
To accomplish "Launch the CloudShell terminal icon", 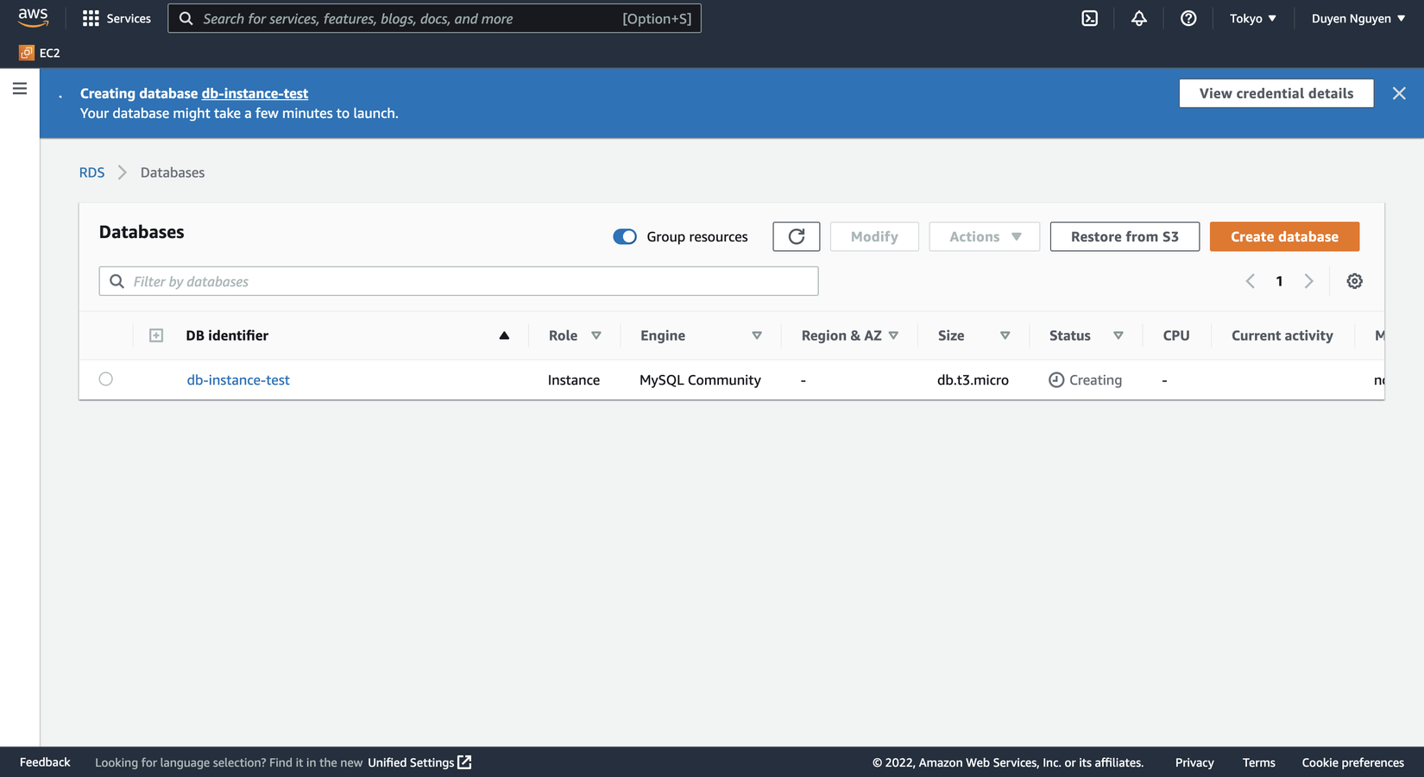I will (1090, 18).
